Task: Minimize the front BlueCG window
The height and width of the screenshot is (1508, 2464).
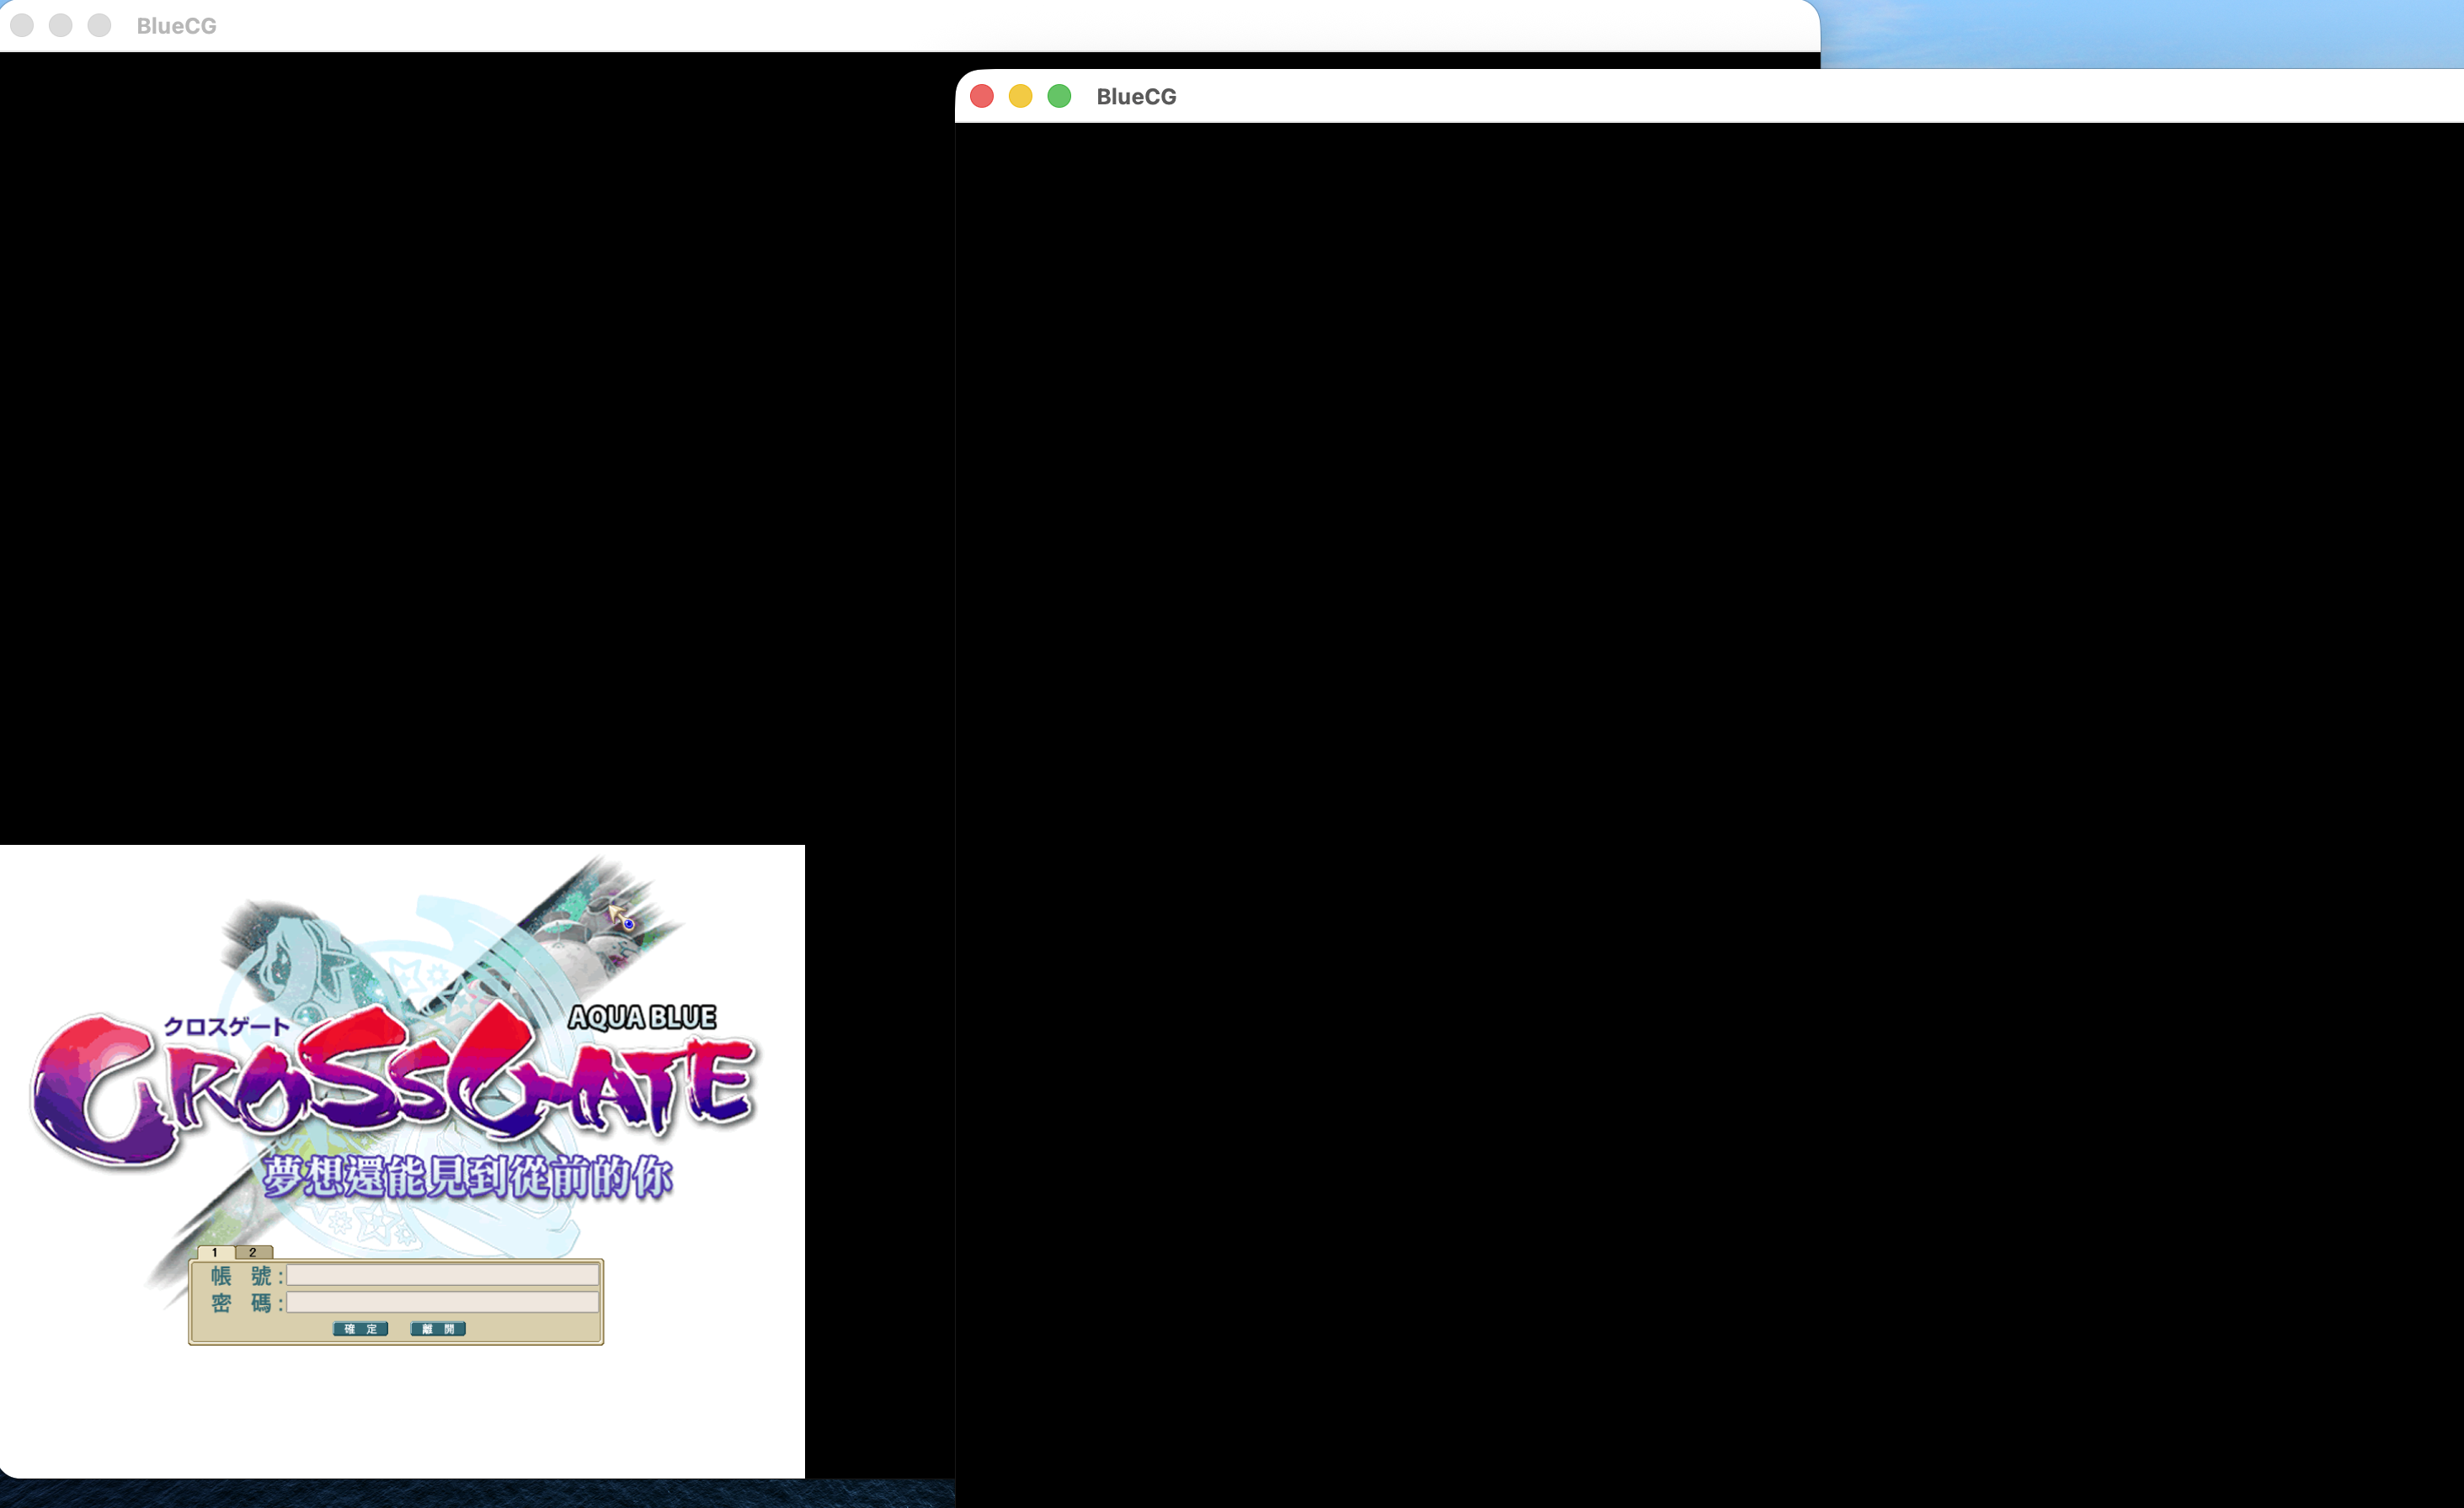Action: 1020,96
